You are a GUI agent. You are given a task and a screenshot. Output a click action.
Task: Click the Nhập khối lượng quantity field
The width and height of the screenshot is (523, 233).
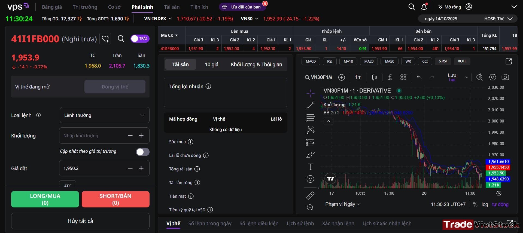click(93, 136)
